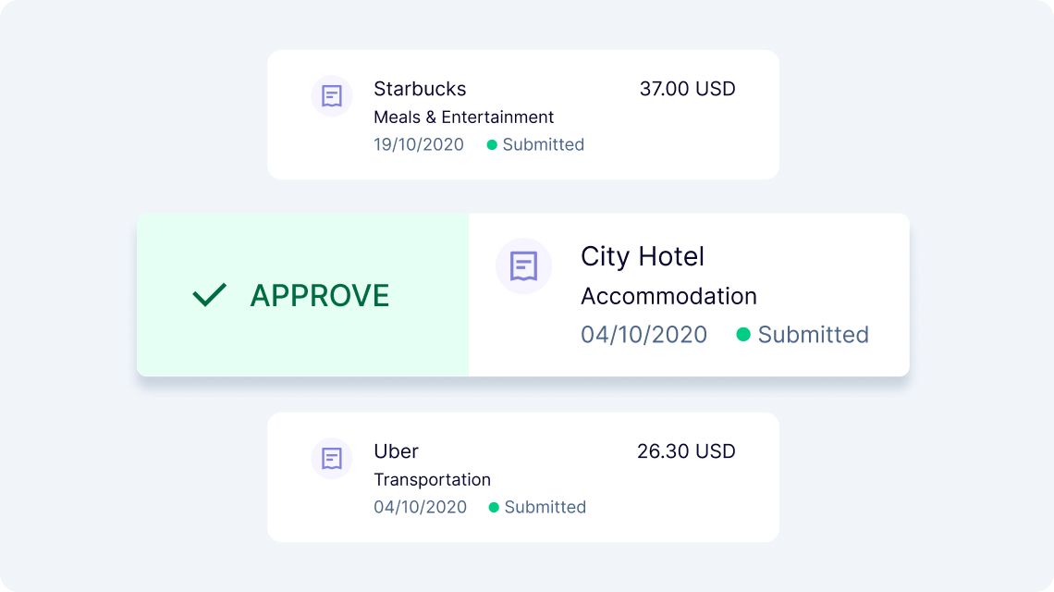Click the Starbucks receipt icon
This screenshot has width=1054, height=592.
click(331, 96)
